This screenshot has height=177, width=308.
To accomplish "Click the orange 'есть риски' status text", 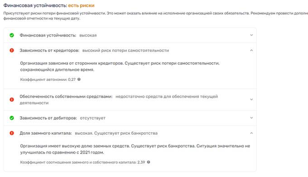I will tap(81, 5).
